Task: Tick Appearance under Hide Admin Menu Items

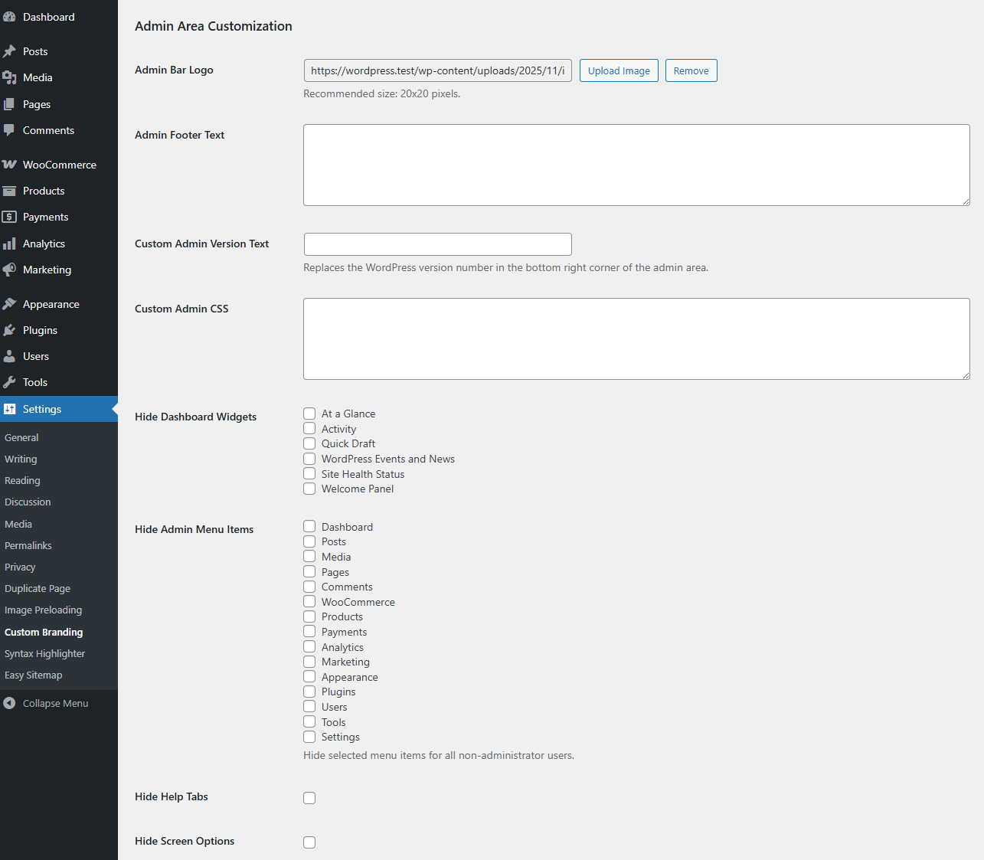Action: [x=309, y=676]
